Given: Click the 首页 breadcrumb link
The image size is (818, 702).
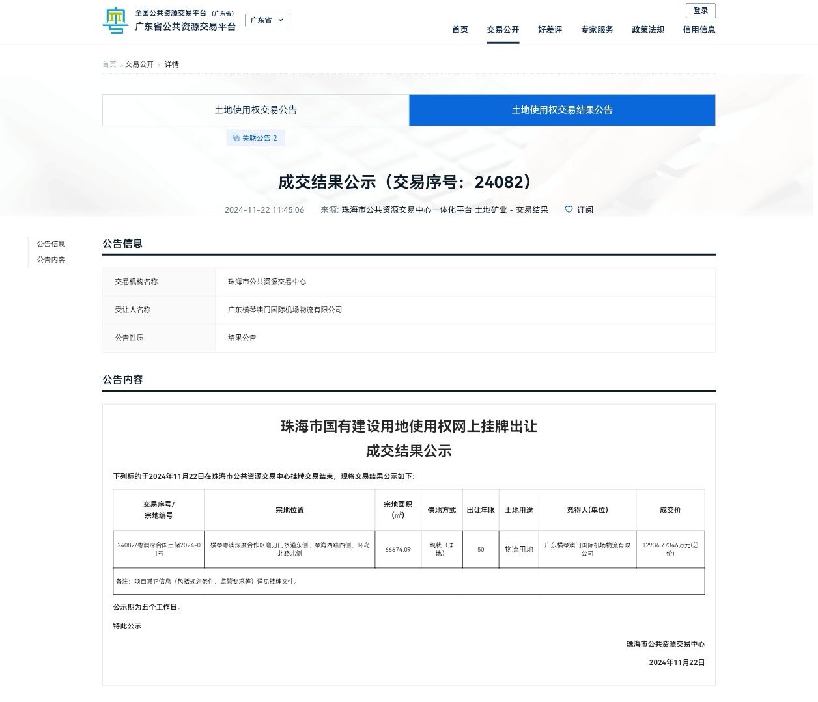Looking at the screenshot, I should coord(109,64).
